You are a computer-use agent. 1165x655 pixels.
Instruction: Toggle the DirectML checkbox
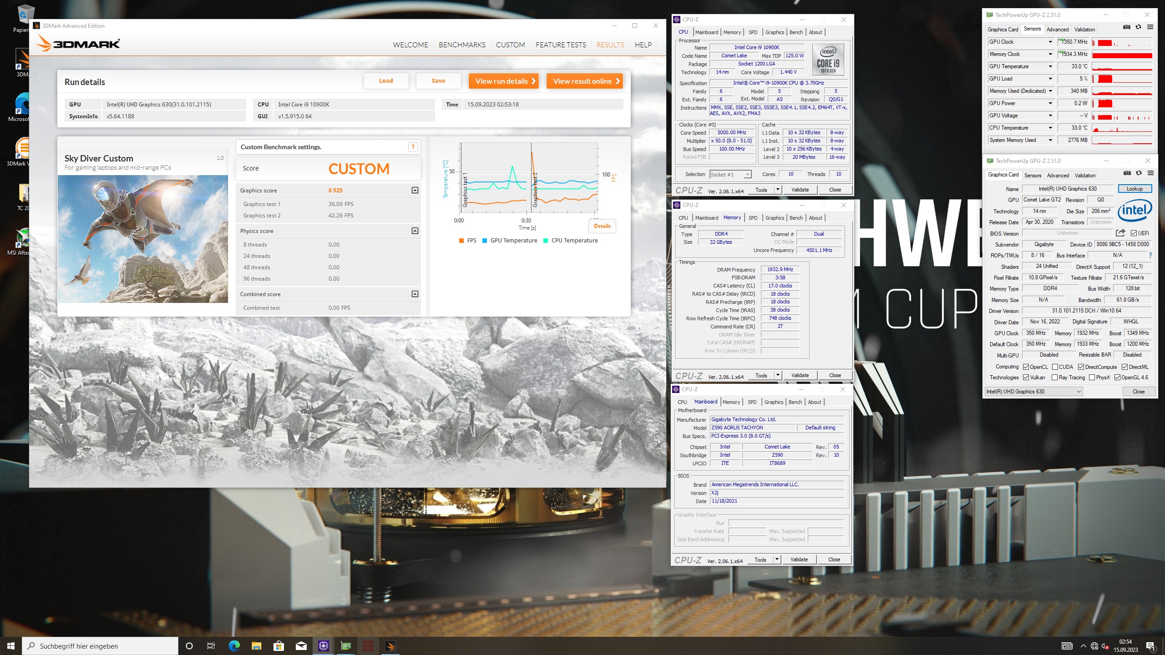(1124, 367)
